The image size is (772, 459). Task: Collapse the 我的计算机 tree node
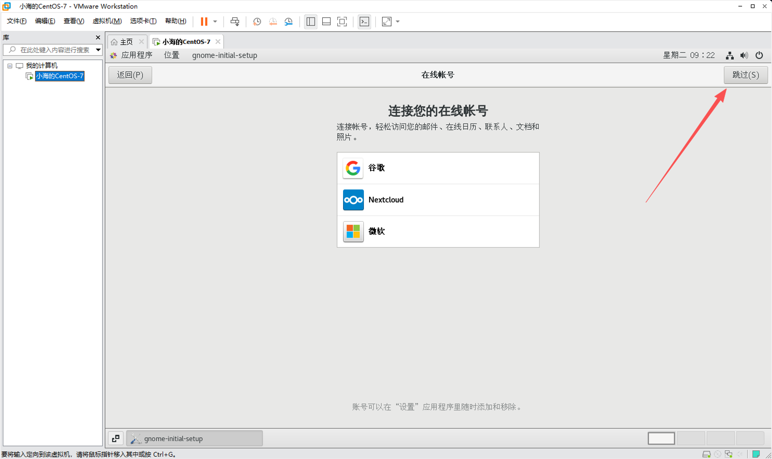point(10,66)
